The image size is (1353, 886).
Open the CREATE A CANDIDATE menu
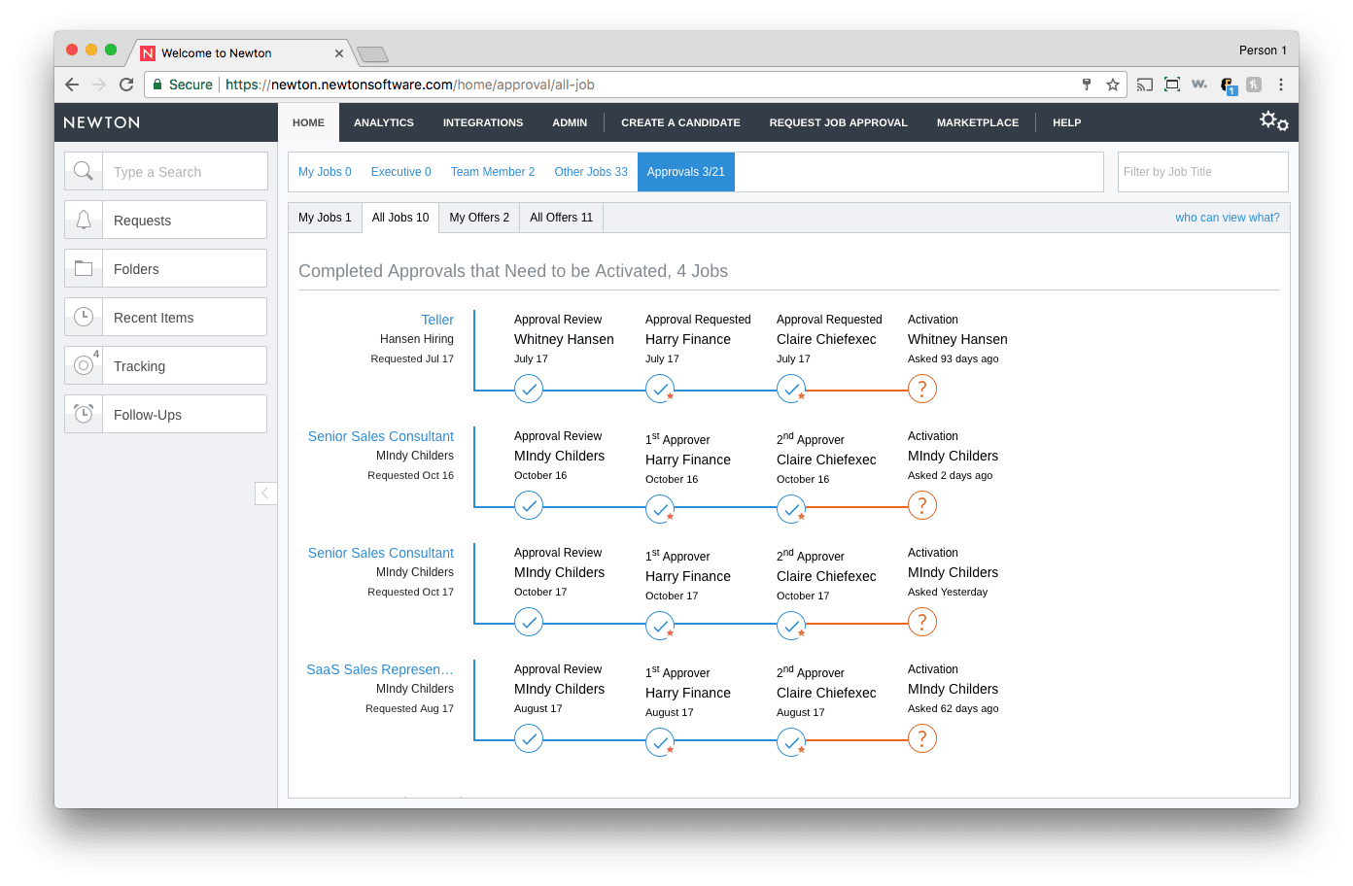681,122
